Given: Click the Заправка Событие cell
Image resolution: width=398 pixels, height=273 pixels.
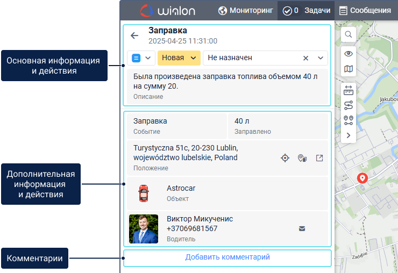Looking at the screenshot, I should tap(177, 126).
